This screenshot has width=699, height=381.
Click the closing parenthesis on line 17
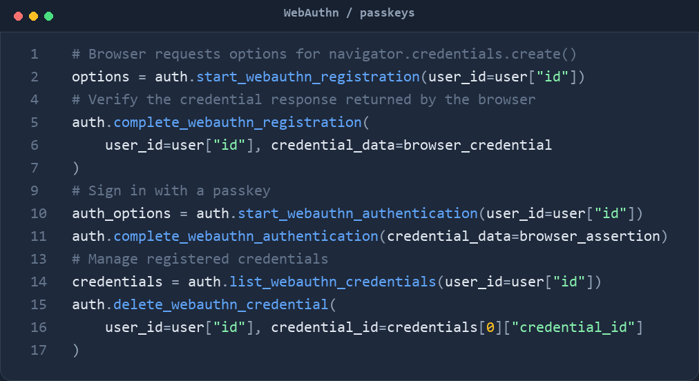76,350
